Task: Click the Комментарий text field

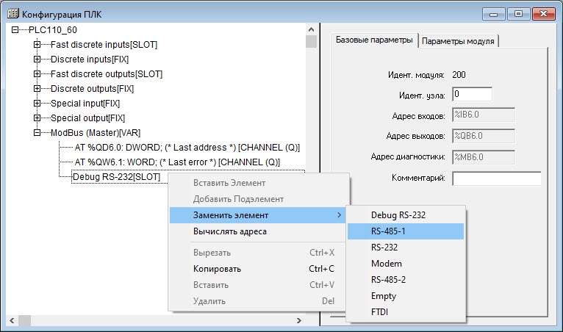Action: (496, 178)
